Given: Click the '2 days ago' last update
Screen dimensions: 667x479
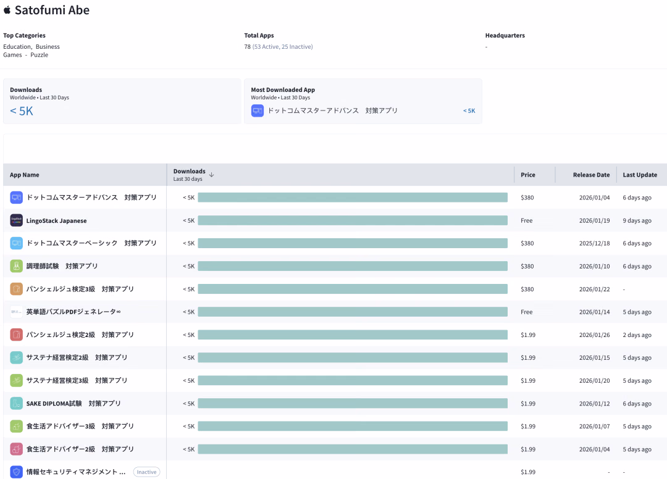Looking at the screenshot, I should click(637, 335).
